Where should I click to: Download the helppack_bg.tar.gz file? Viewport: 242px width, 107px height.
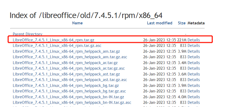click(66, 86)
